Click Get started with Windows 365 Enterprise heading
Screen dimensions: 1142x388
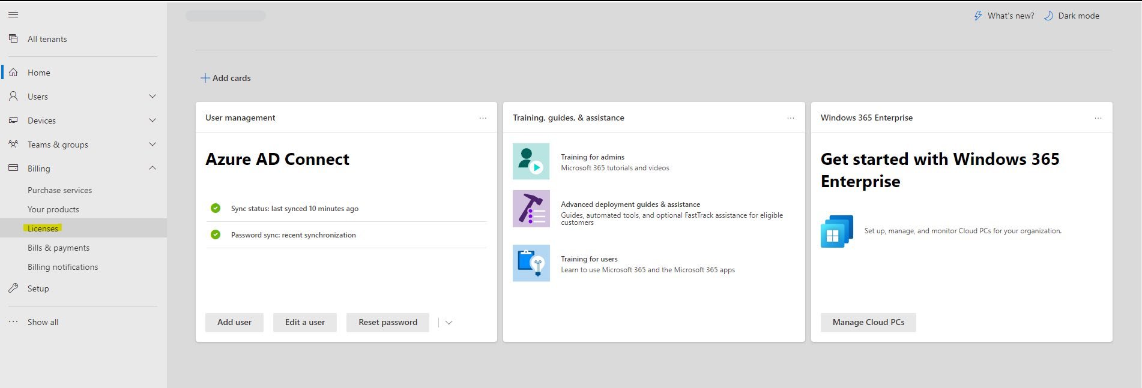click(940, 170)
